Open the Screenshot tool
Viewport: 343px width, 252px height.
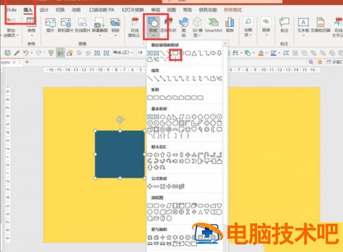tap(100, 26)
